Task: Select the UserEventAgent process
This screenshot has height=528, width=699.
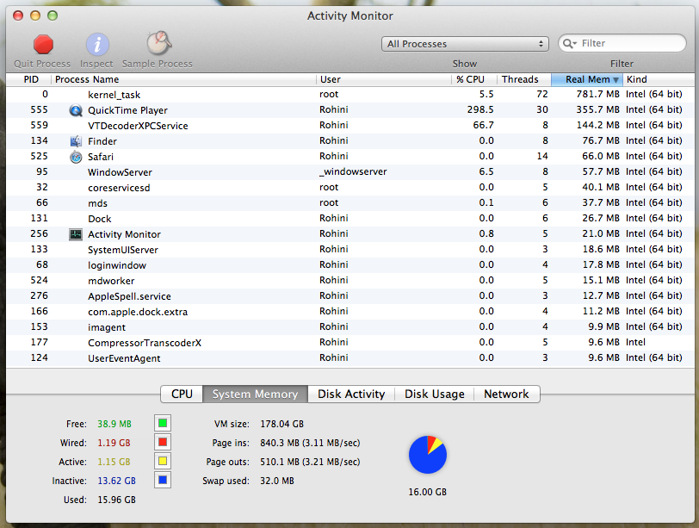Action: [x=350, y=358]
